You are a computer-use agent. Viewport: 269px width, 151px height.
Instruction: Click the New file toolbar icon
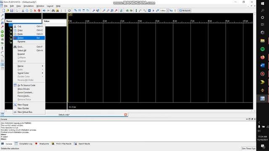pyautogui.click(x=4, y=10)
